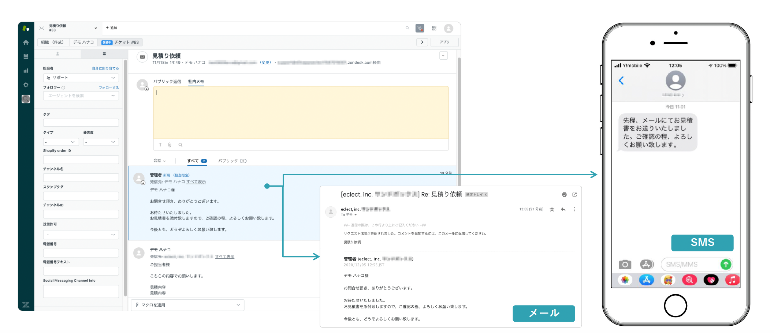Switch to the ticket fields panel tab
Screen dimensions: 774x333
104,54
